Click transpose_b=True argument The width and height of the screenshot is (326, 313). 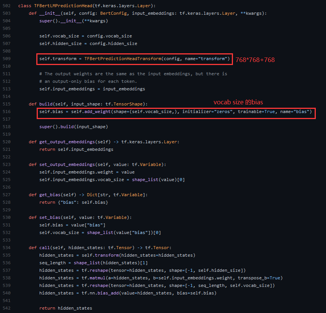point(259,278)
